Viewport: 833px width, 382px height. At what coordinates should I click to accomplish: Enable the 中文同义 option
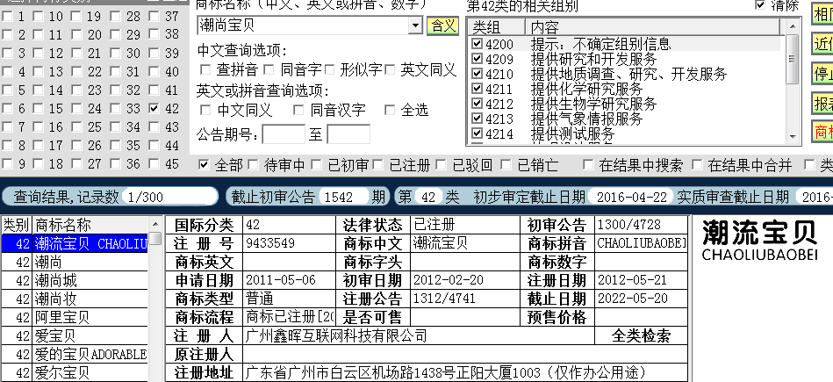[x=205, y=110]
